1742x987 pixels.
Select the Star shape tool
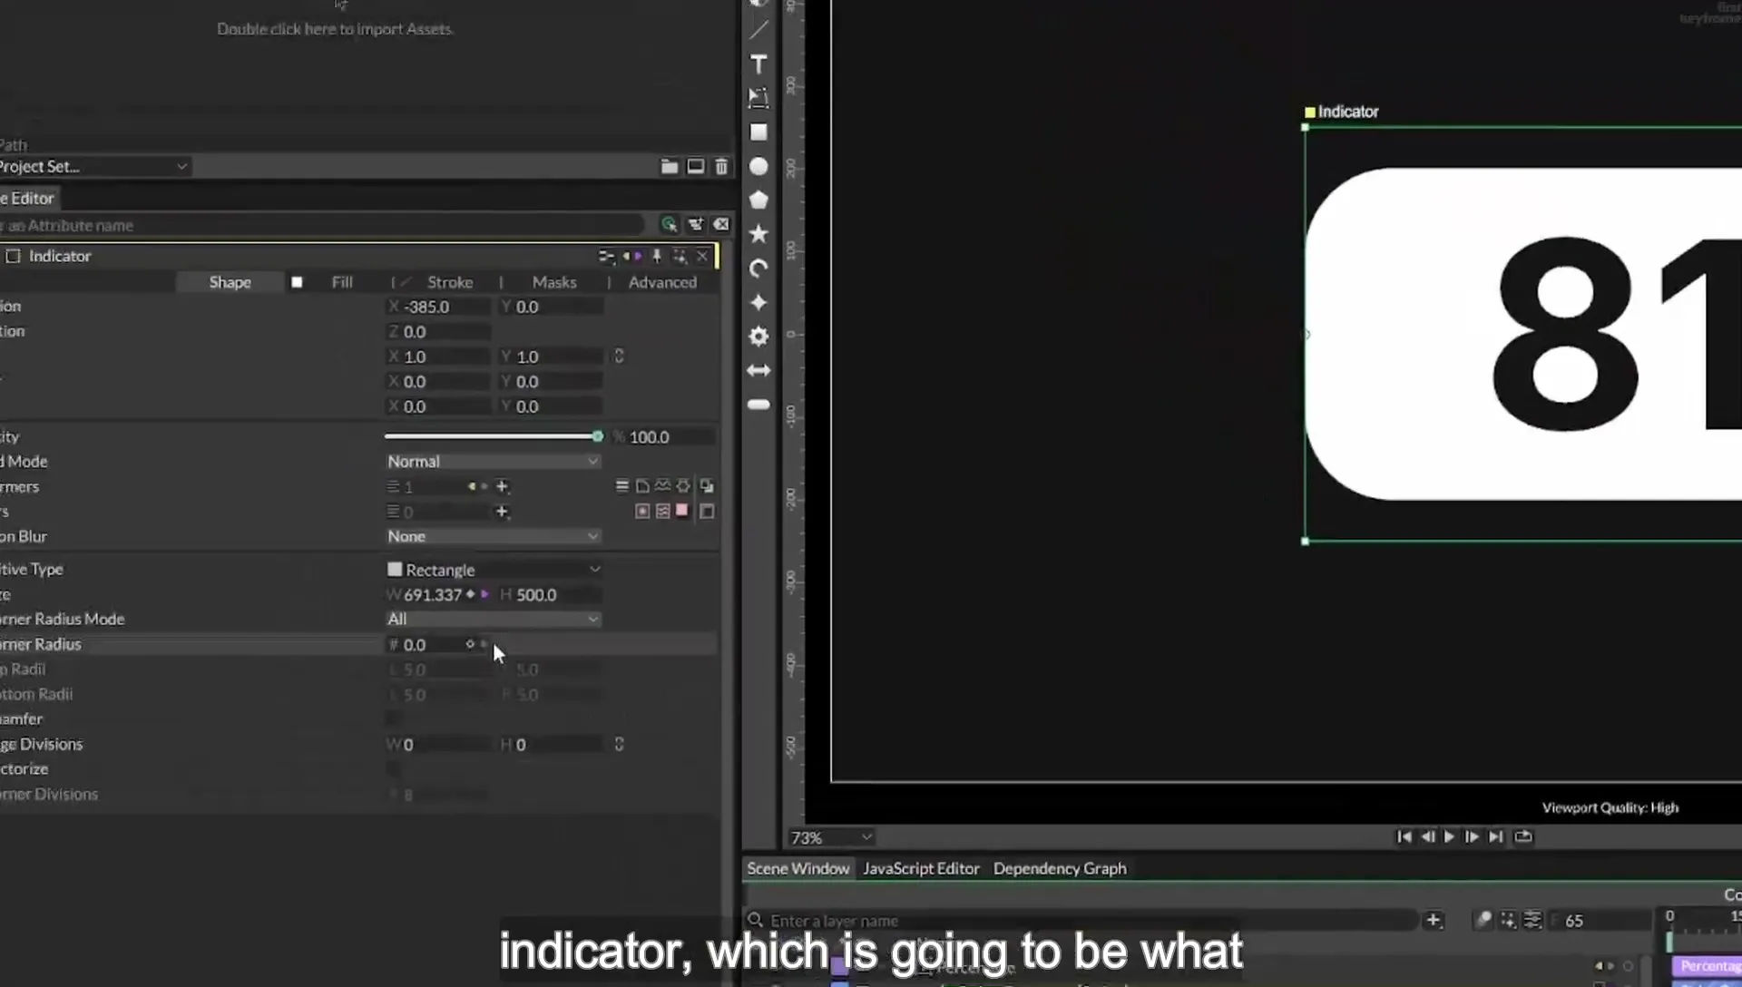pos(758,234)
